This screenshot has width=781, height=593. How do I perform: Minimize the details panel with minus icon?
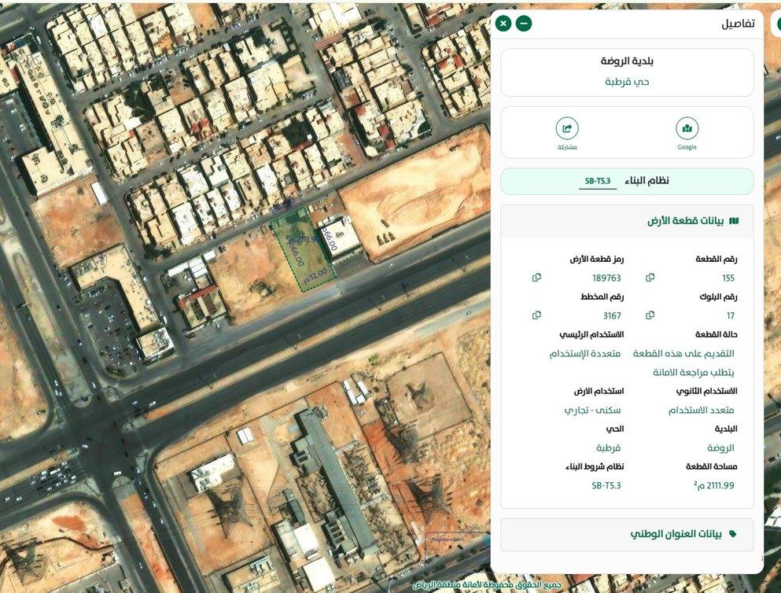click(x=523, y=24)
